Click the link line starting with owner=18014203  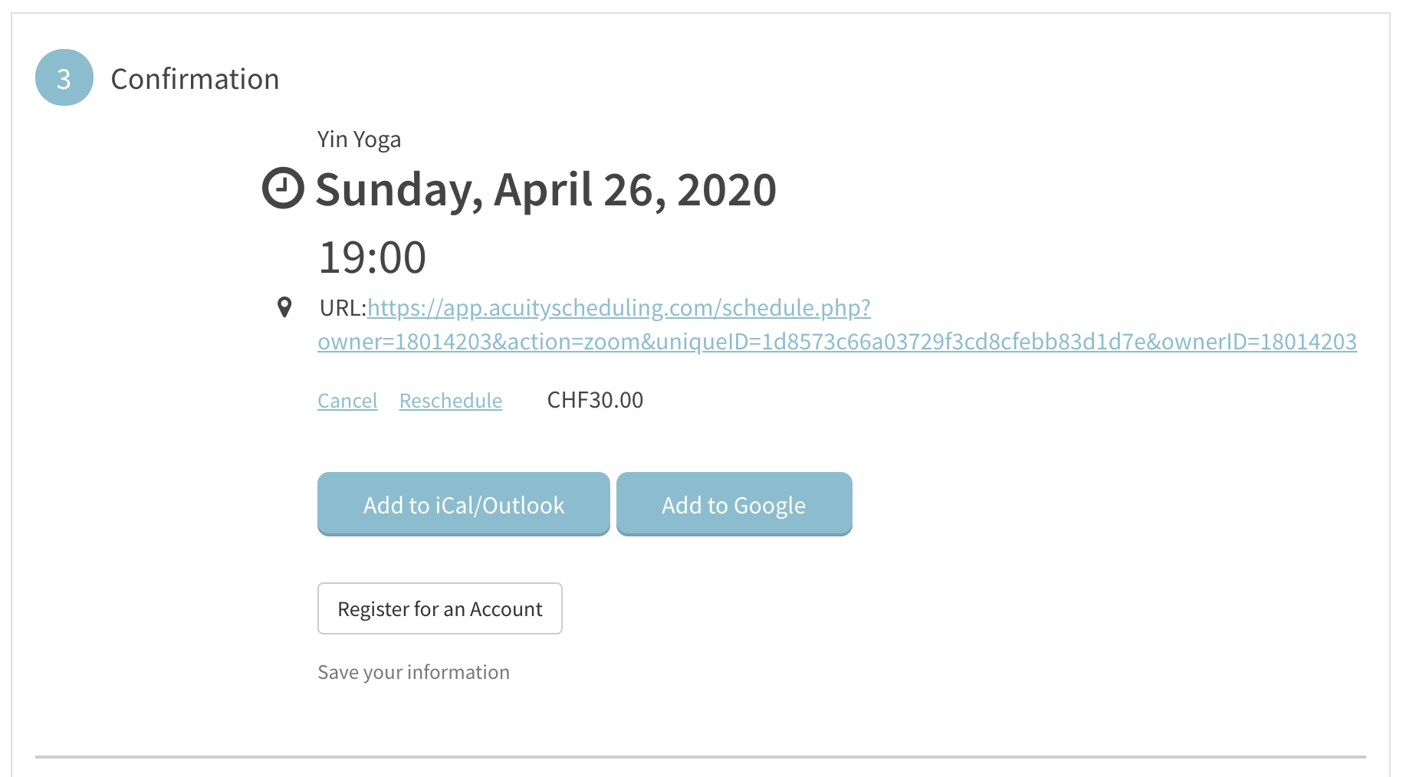(837, 342)
